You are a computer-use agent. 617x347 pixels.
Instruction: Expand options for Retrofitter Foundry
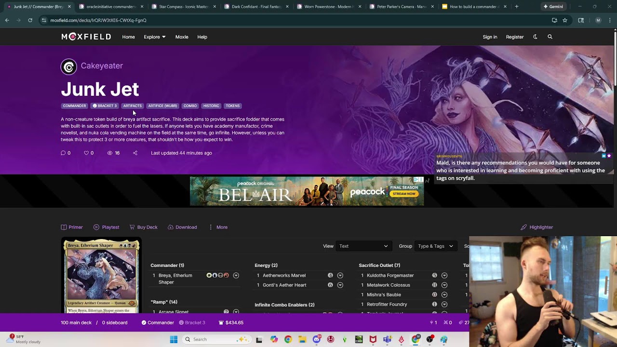444,304
